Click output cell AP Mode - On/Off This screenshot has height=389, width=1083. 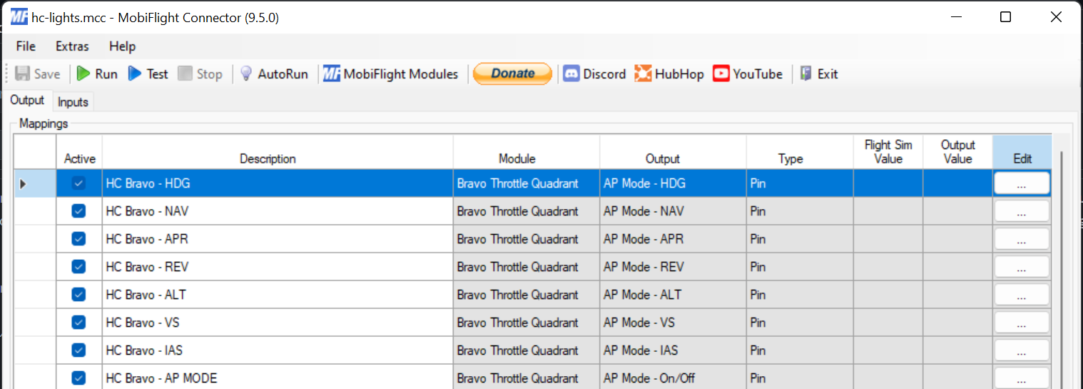(x=673, y=377)
